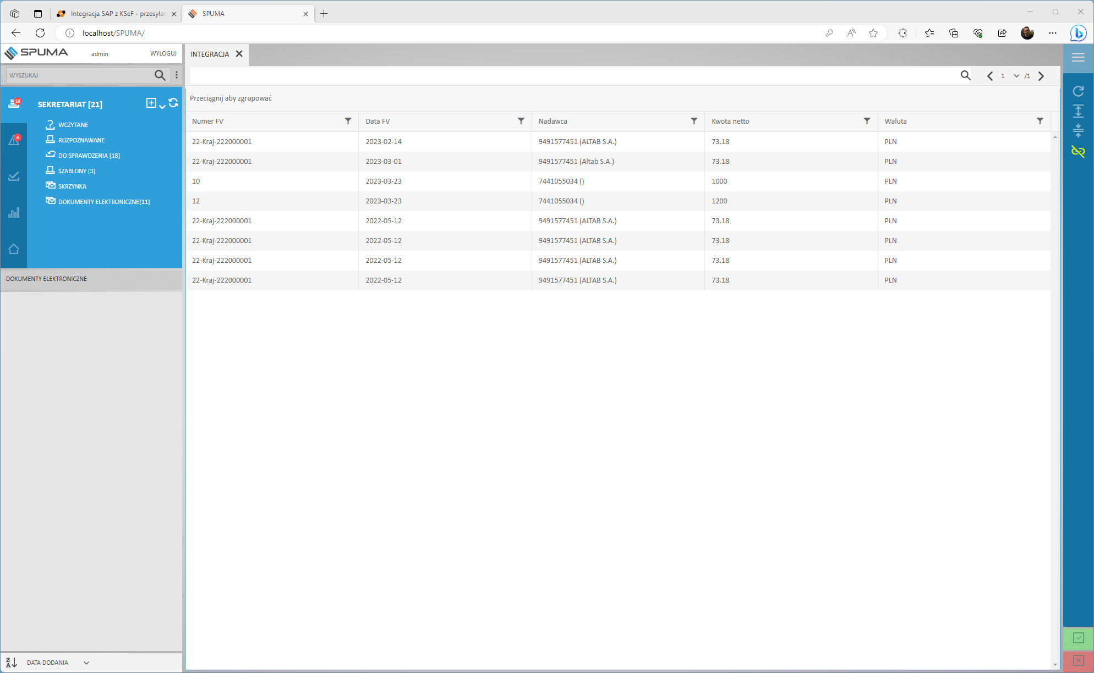Click the yellow unlink icon in right sidebar
Viewport: 1094px width, 673px height.
(1078, 151)
